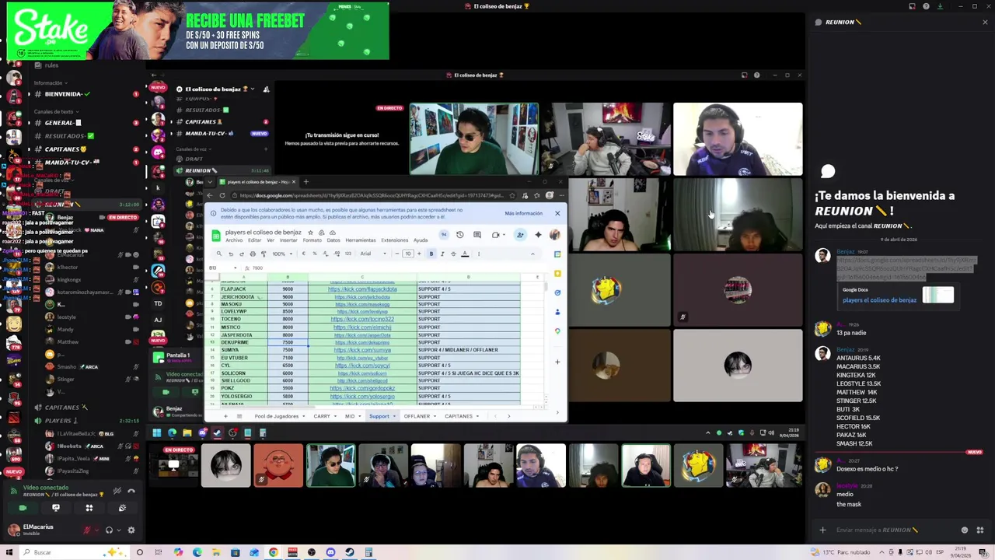Turn on camera in voice connected panel
This screenshot has height=560, width=995.
(23, 508)
